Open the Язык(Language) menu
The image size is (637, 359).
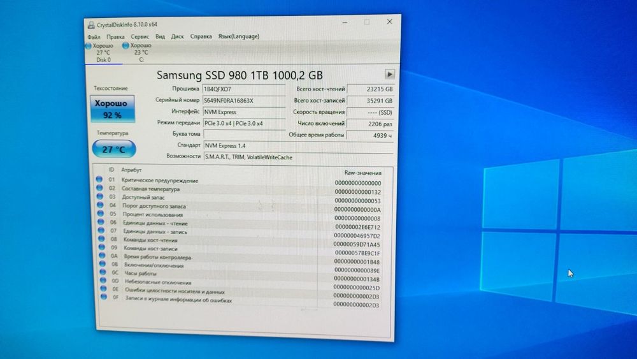(238, 36)
